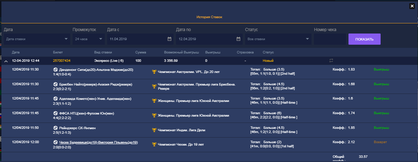Screen dimensions: 418x162
Task: Click the История Ставок title
Action: pyautogui.click(x=209, y=17)
